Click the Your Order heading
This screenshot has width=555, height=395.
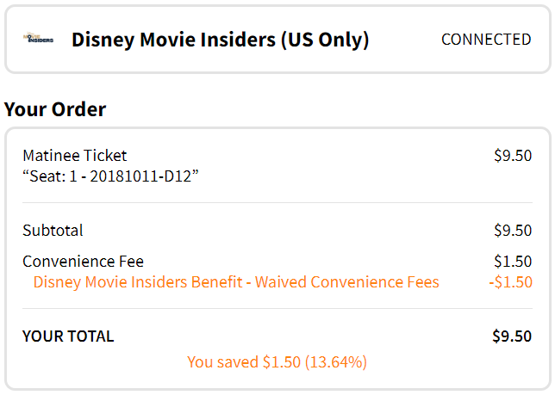point(55,108)
